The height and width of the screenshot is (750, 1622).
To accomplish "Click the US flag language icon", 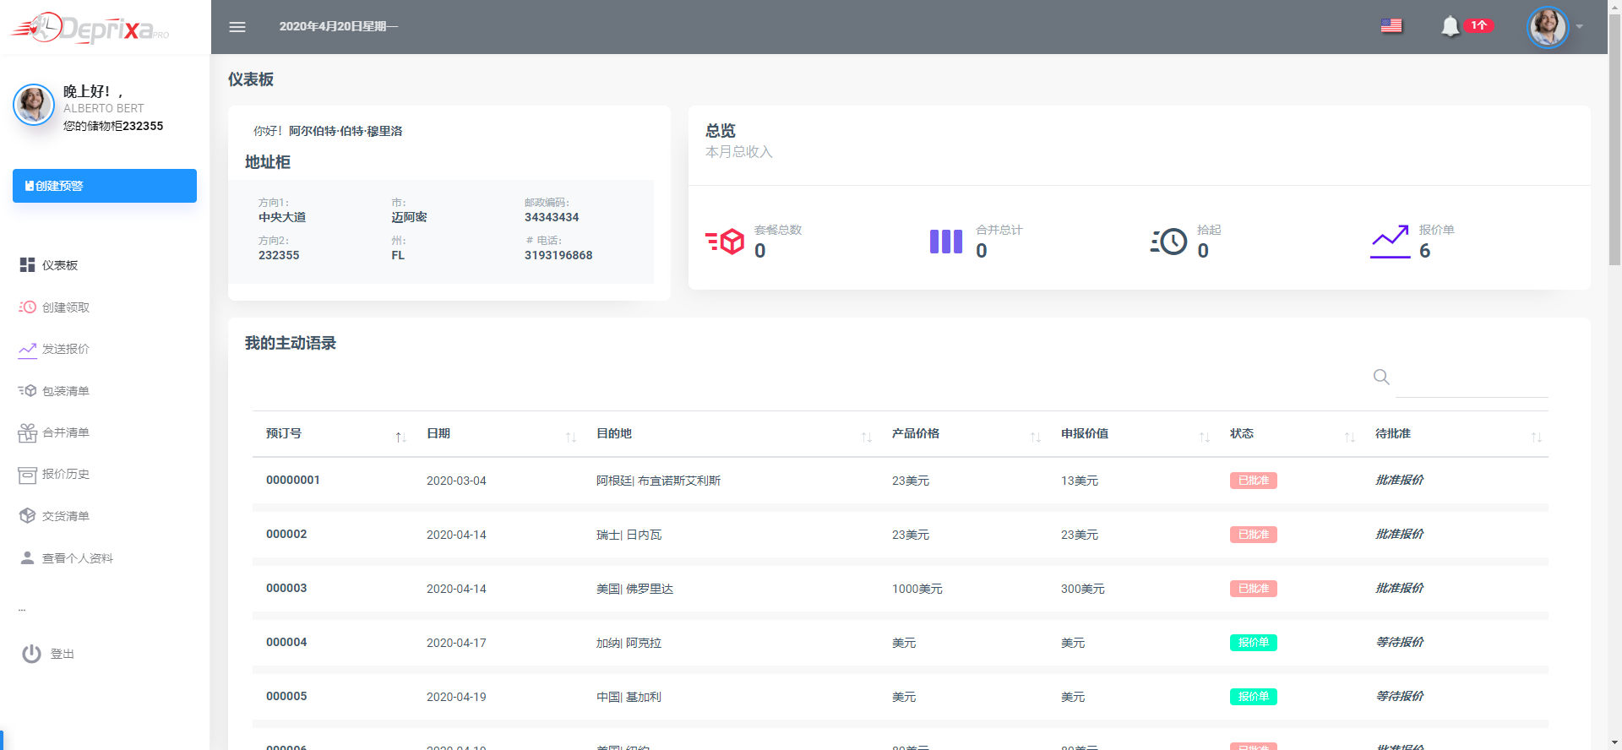I will tap(1391, 26).
